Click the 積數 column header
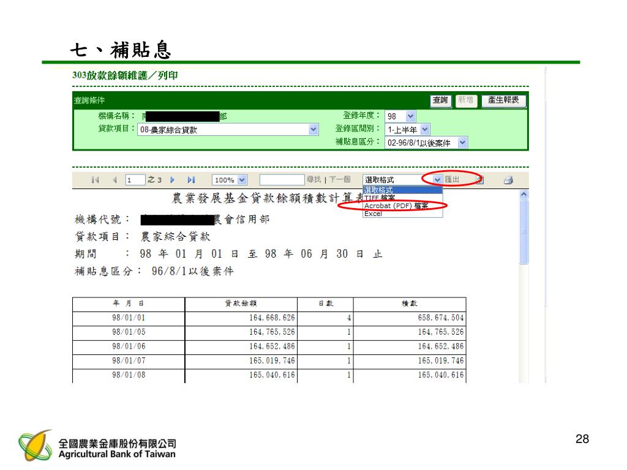 410,304
